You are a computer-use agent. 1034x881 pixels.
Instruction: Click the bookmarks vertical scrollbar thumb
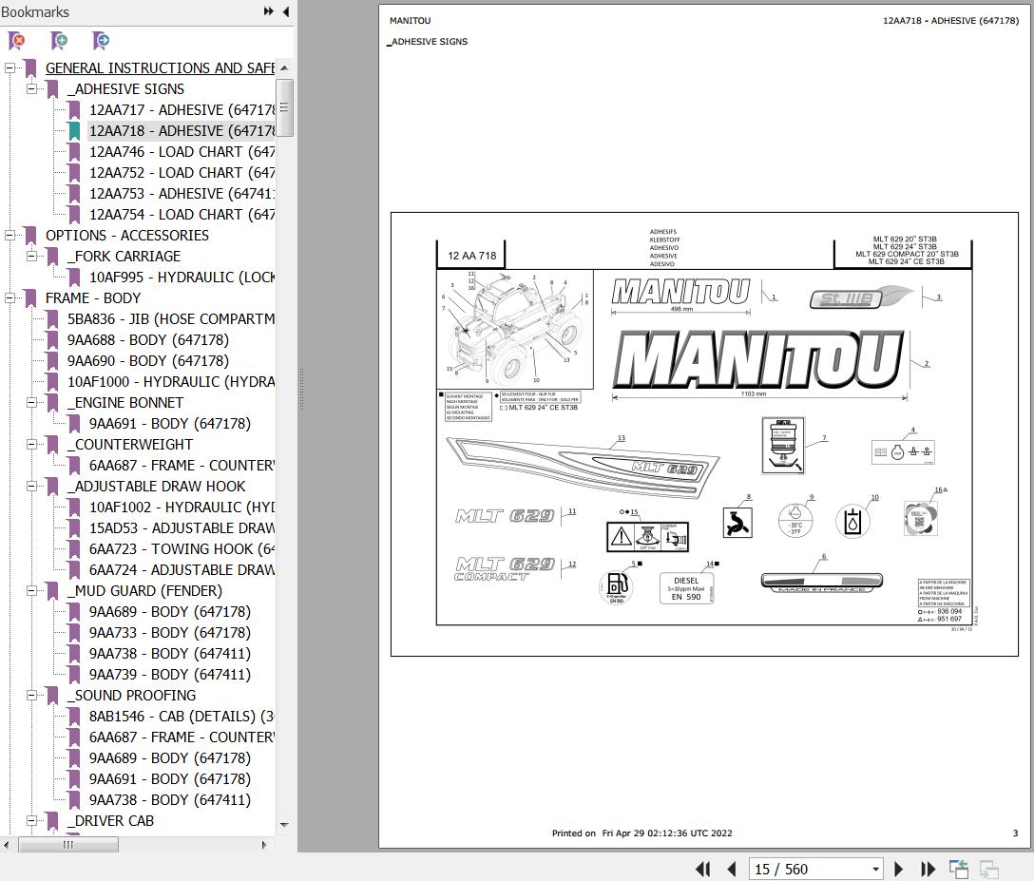pos(284,107)
